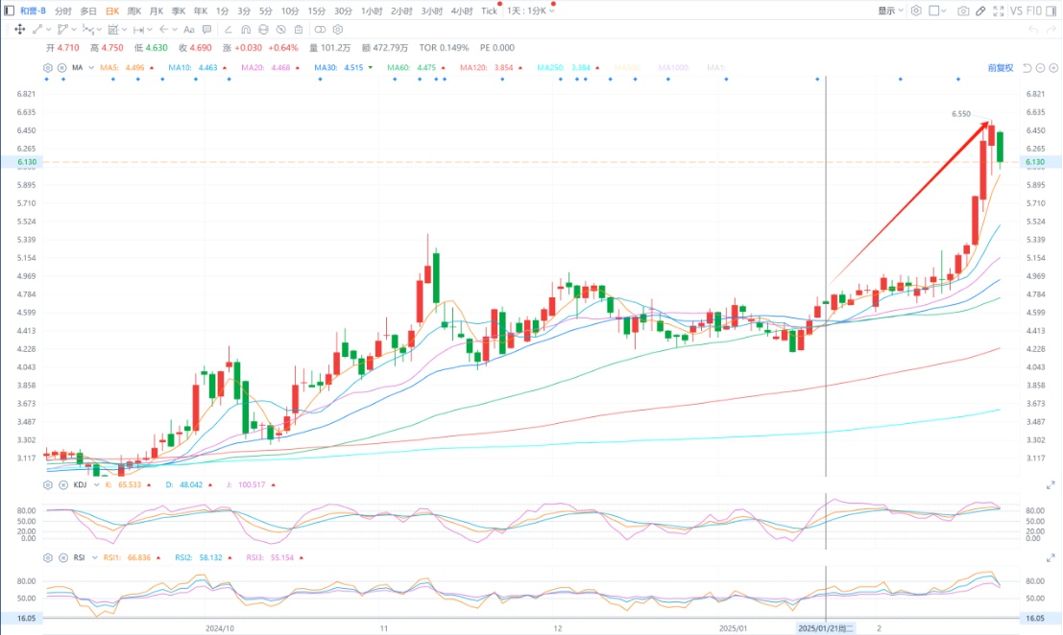
Task: Remove the RSI indicator with X icon
Action: tap(61, 556)
